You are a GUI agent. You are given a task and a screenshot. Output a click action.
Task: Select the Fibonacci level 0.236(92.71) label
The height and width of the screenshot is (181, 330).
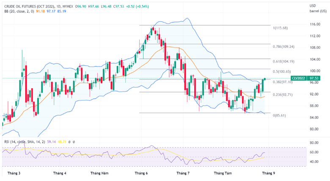[x=283, y=95]
